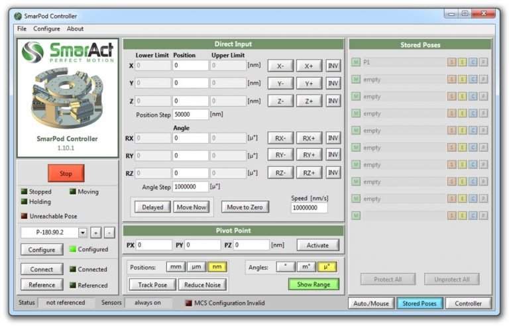Click the RY angle Position input field
The image size is (509, 326).
pos(190,156)
